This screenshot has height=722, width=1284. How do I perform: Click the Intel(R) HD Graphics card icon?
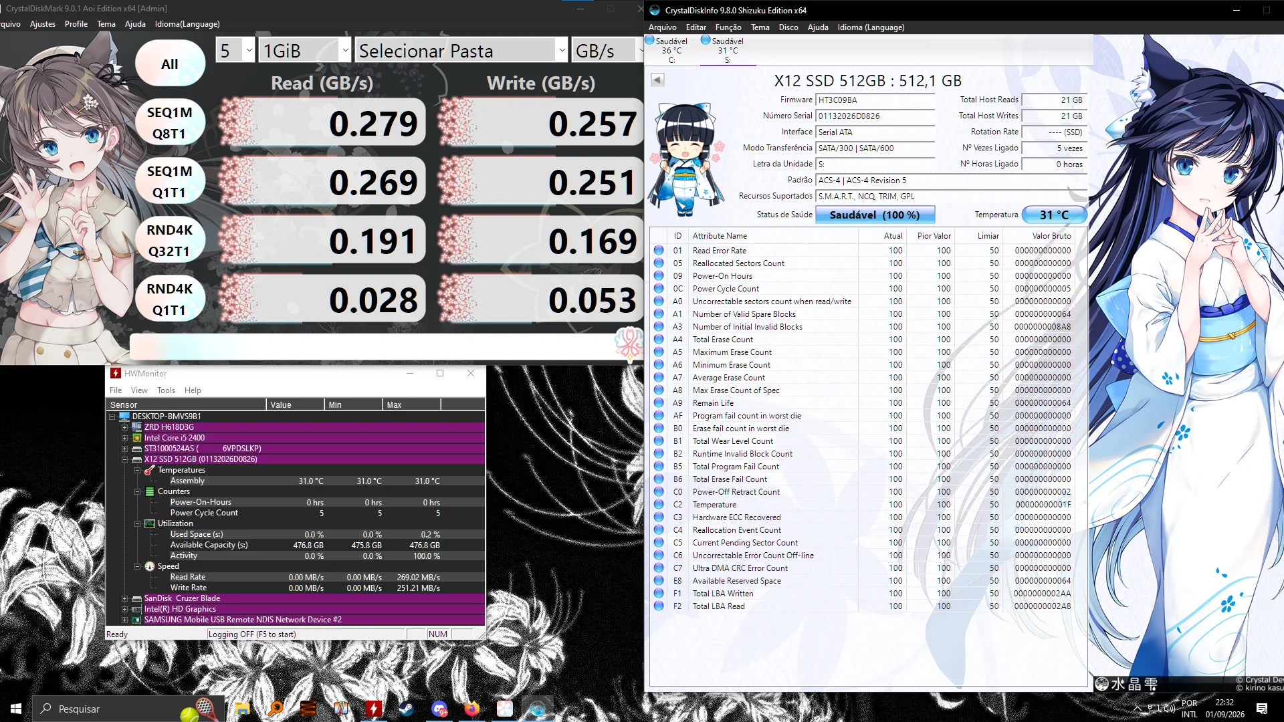(137, 609)
